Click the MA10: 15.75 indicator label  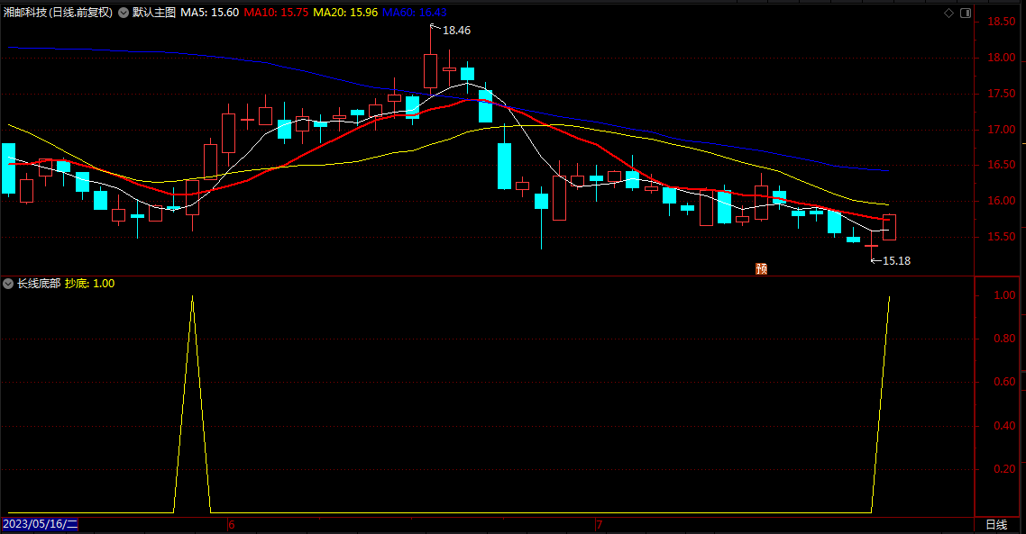click(276, 13)
